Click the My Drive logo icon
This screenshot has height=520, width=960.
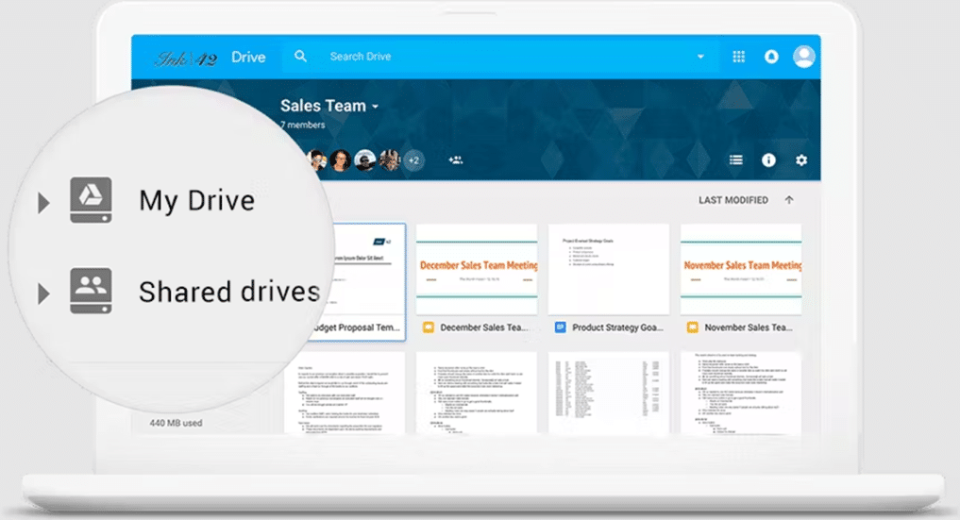pyautogui.click(x=91, y=200)
